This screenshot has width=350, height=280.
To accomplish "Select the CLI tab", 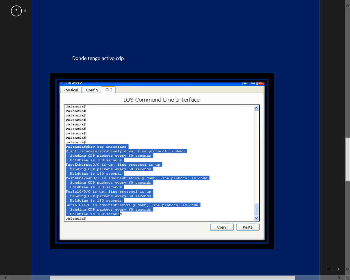I will (x=109, y=90).
